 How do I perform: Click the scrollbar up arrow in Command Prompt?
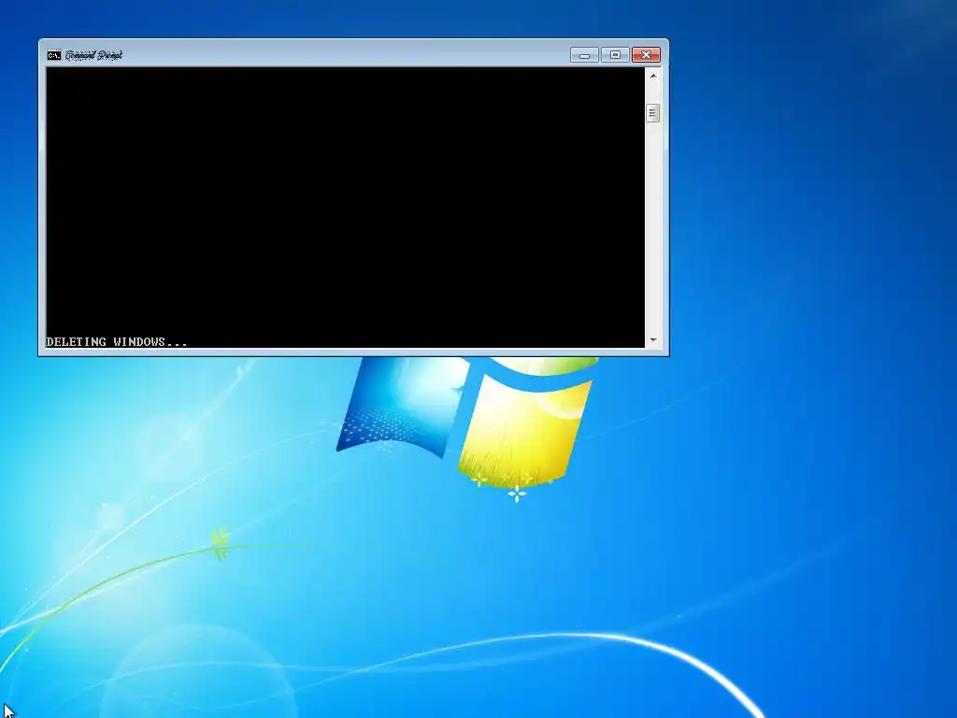pos(653,76)
